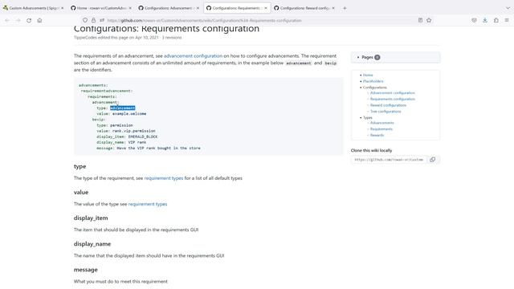
Task: Click the 3 revisions history link
Action: [x=172, y=38]
